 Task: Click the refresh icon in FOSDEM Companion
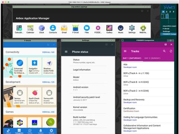coord(171,51)
